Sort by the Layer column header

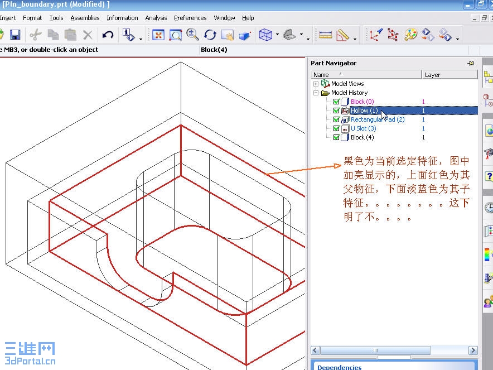click(x=449, y=75)
